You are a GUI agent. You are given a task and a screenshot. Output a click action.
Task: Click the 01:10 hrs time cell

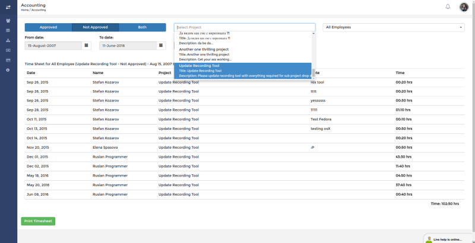pos(403,110)
